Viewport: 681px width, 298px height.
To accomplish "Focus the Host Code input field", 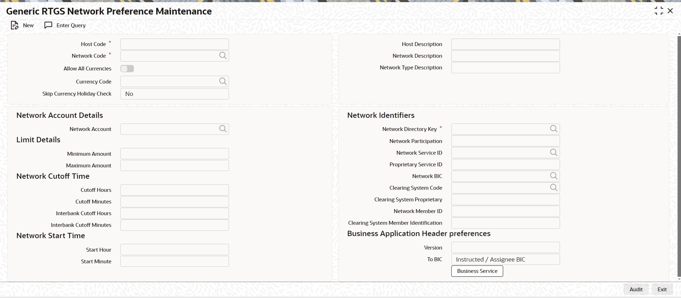I will click(x=175, y=44).
